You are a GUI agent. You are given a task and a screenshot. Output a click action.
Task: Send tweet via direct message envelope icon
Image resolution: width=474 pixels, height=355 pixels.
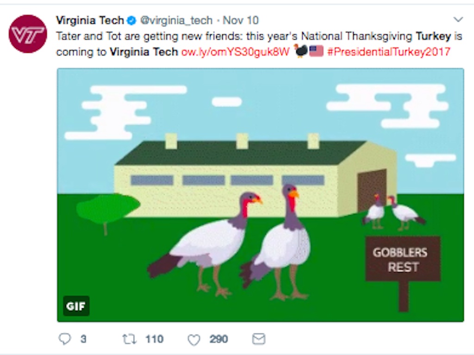point(258,339)
